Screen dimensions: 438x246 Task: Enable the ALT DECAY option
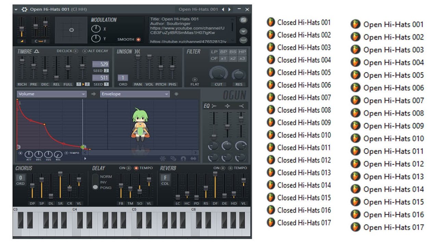(85, 51)
